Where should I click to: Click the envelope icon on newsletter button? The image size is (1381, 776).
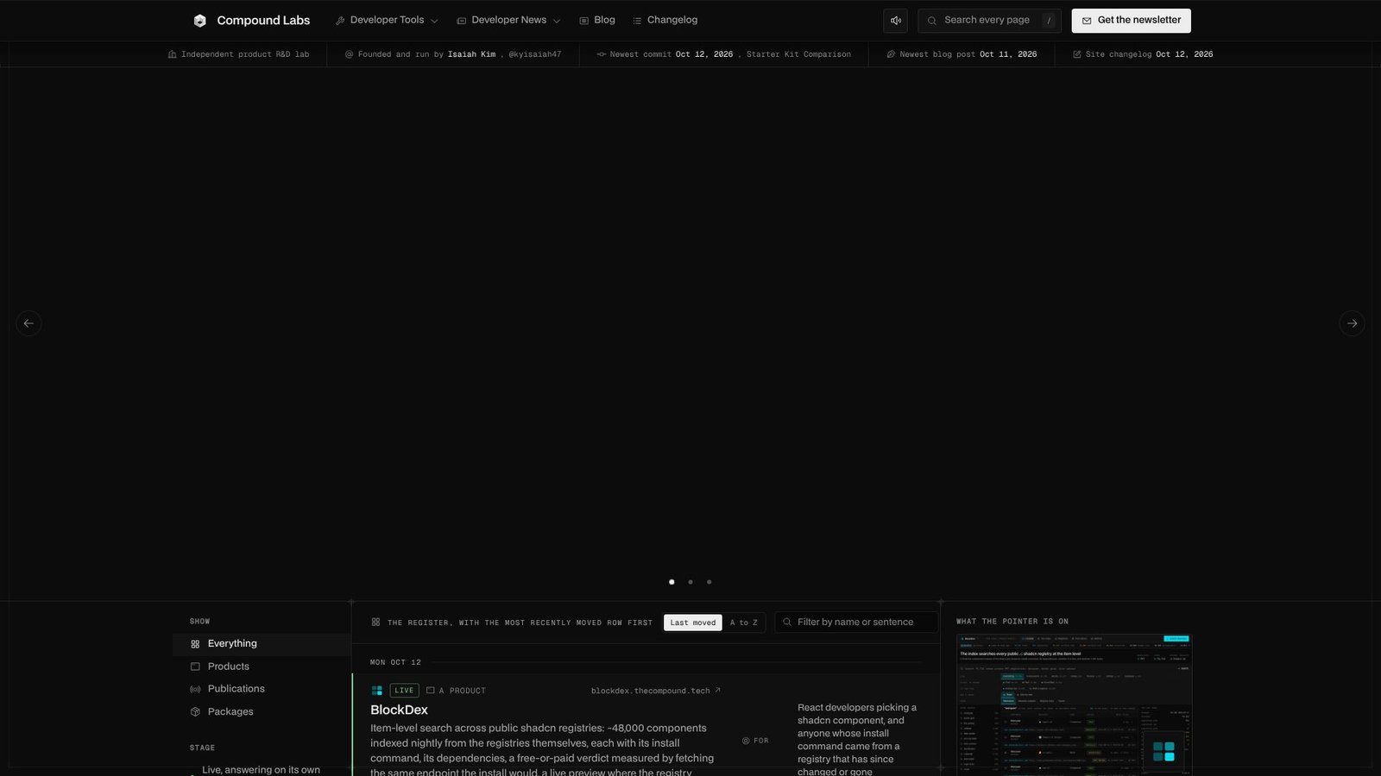click(x=1087, y=21)
